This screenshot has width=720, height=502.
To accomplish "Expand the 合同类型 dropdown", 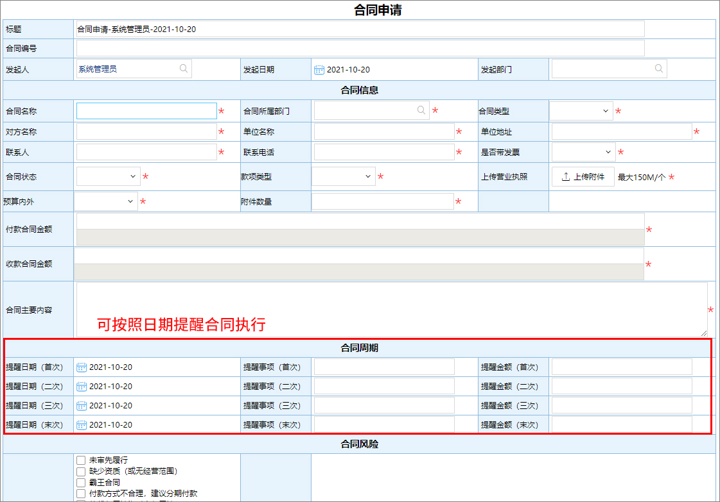I will [581, 111].
